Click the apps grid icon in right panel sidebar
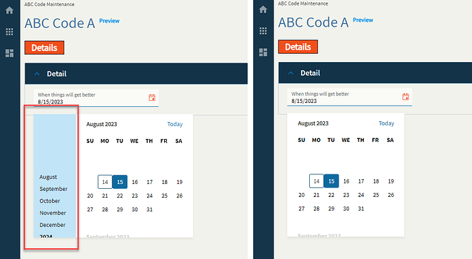The width and height of the screenshot is (472, 259). pos(263,31)
